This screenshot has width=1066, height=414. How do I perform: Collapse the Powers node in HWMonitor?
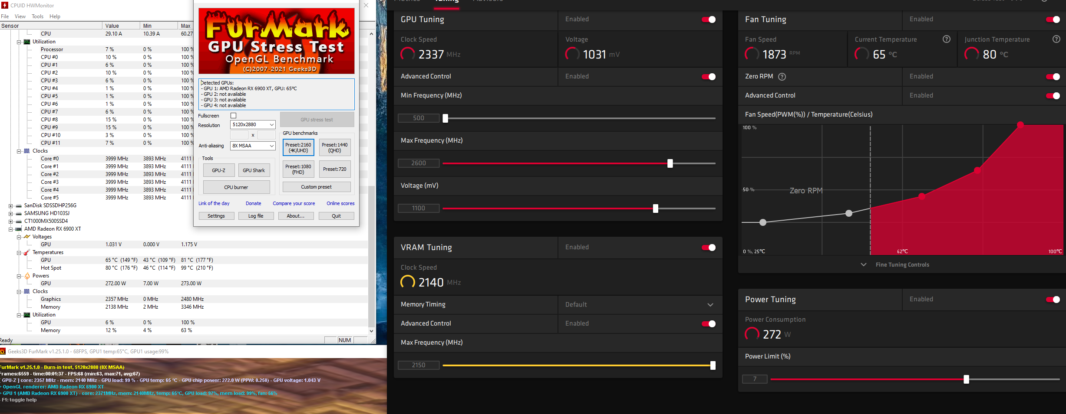(19, 276)
